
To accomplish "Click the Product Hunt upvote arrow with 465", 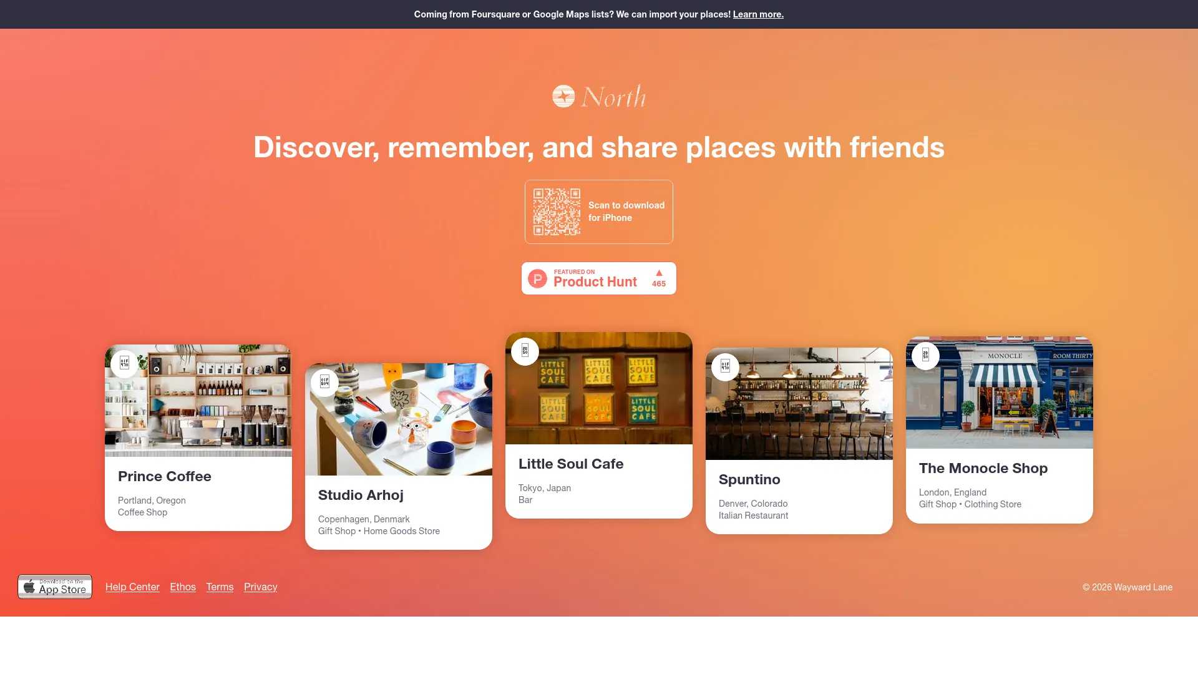I will tap(659, 278).
